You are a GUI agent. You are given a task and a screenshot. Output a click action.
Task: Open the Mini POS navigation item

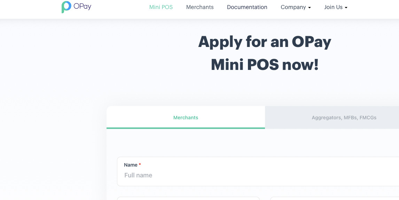coord(161,7)
